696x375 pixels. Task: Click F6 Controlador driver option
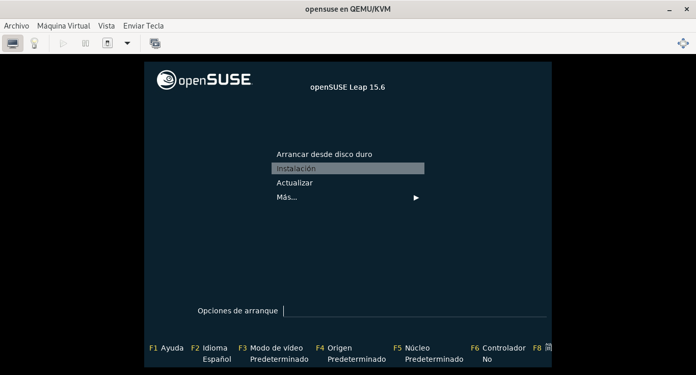[x=498, y=348]
